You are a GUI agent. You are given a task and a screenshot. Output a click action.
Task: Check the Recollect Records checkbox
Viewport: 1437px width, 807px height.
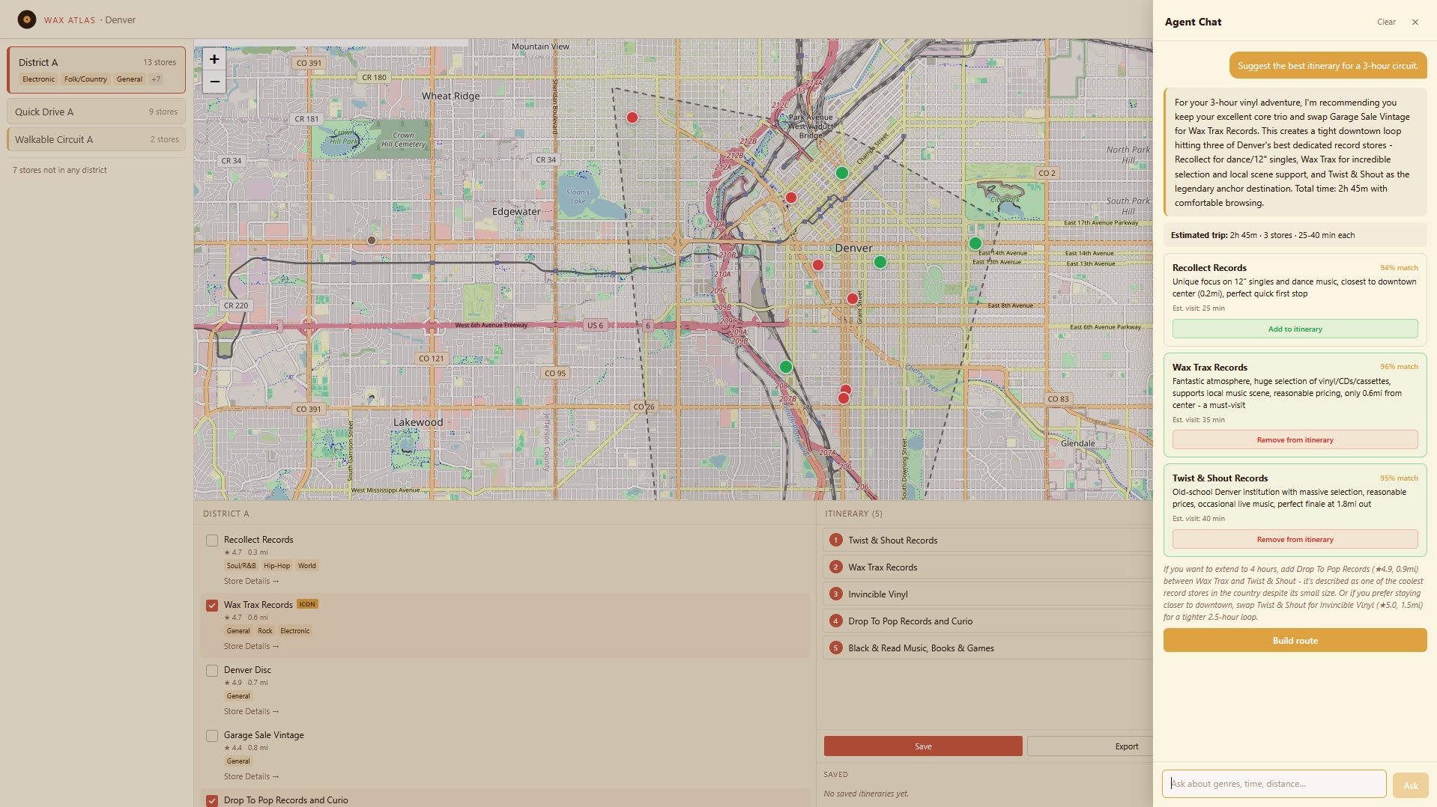click(x=212, y=540)
